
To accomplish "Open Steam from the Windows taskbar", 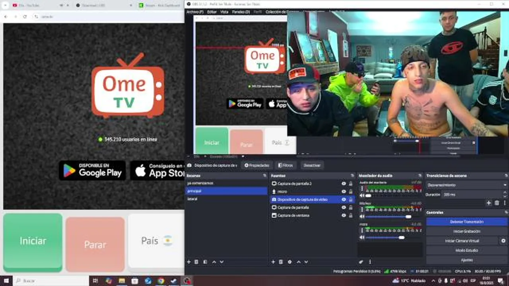I will point(173,281).
